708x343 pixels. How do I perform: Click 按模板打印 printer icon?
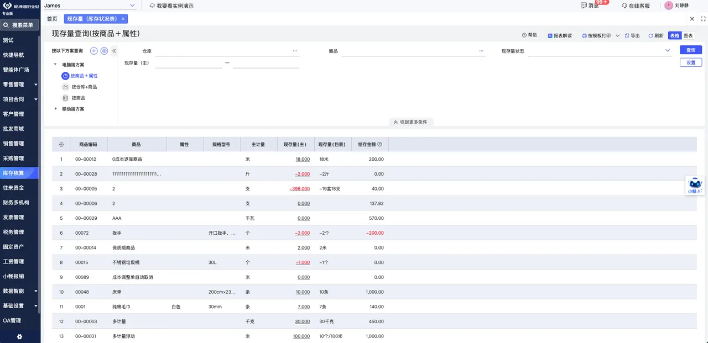click(584, 35)
